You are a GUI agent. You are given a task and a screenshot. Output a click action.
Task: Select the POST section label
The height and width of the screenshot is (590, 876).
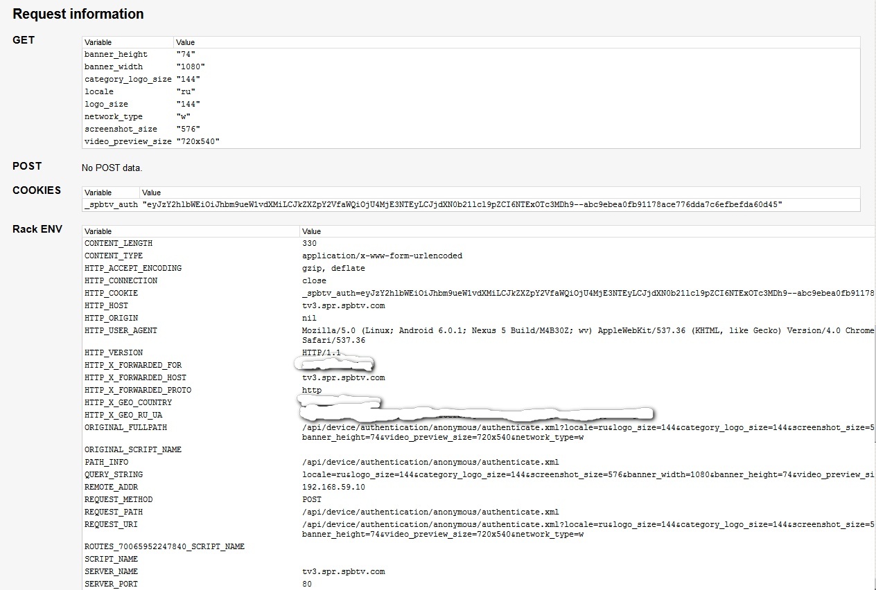pyautogui.click(x=27, y=166)
